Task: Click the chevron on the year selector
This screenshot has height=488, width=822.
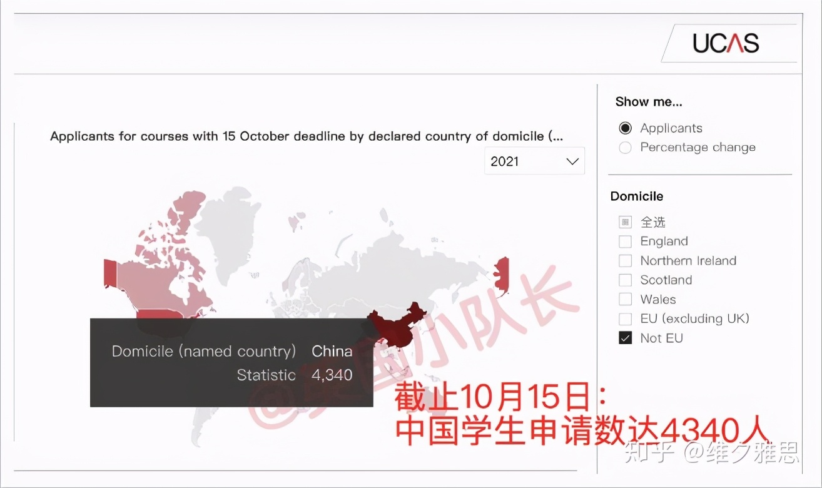Action: (x=572, y=161)
